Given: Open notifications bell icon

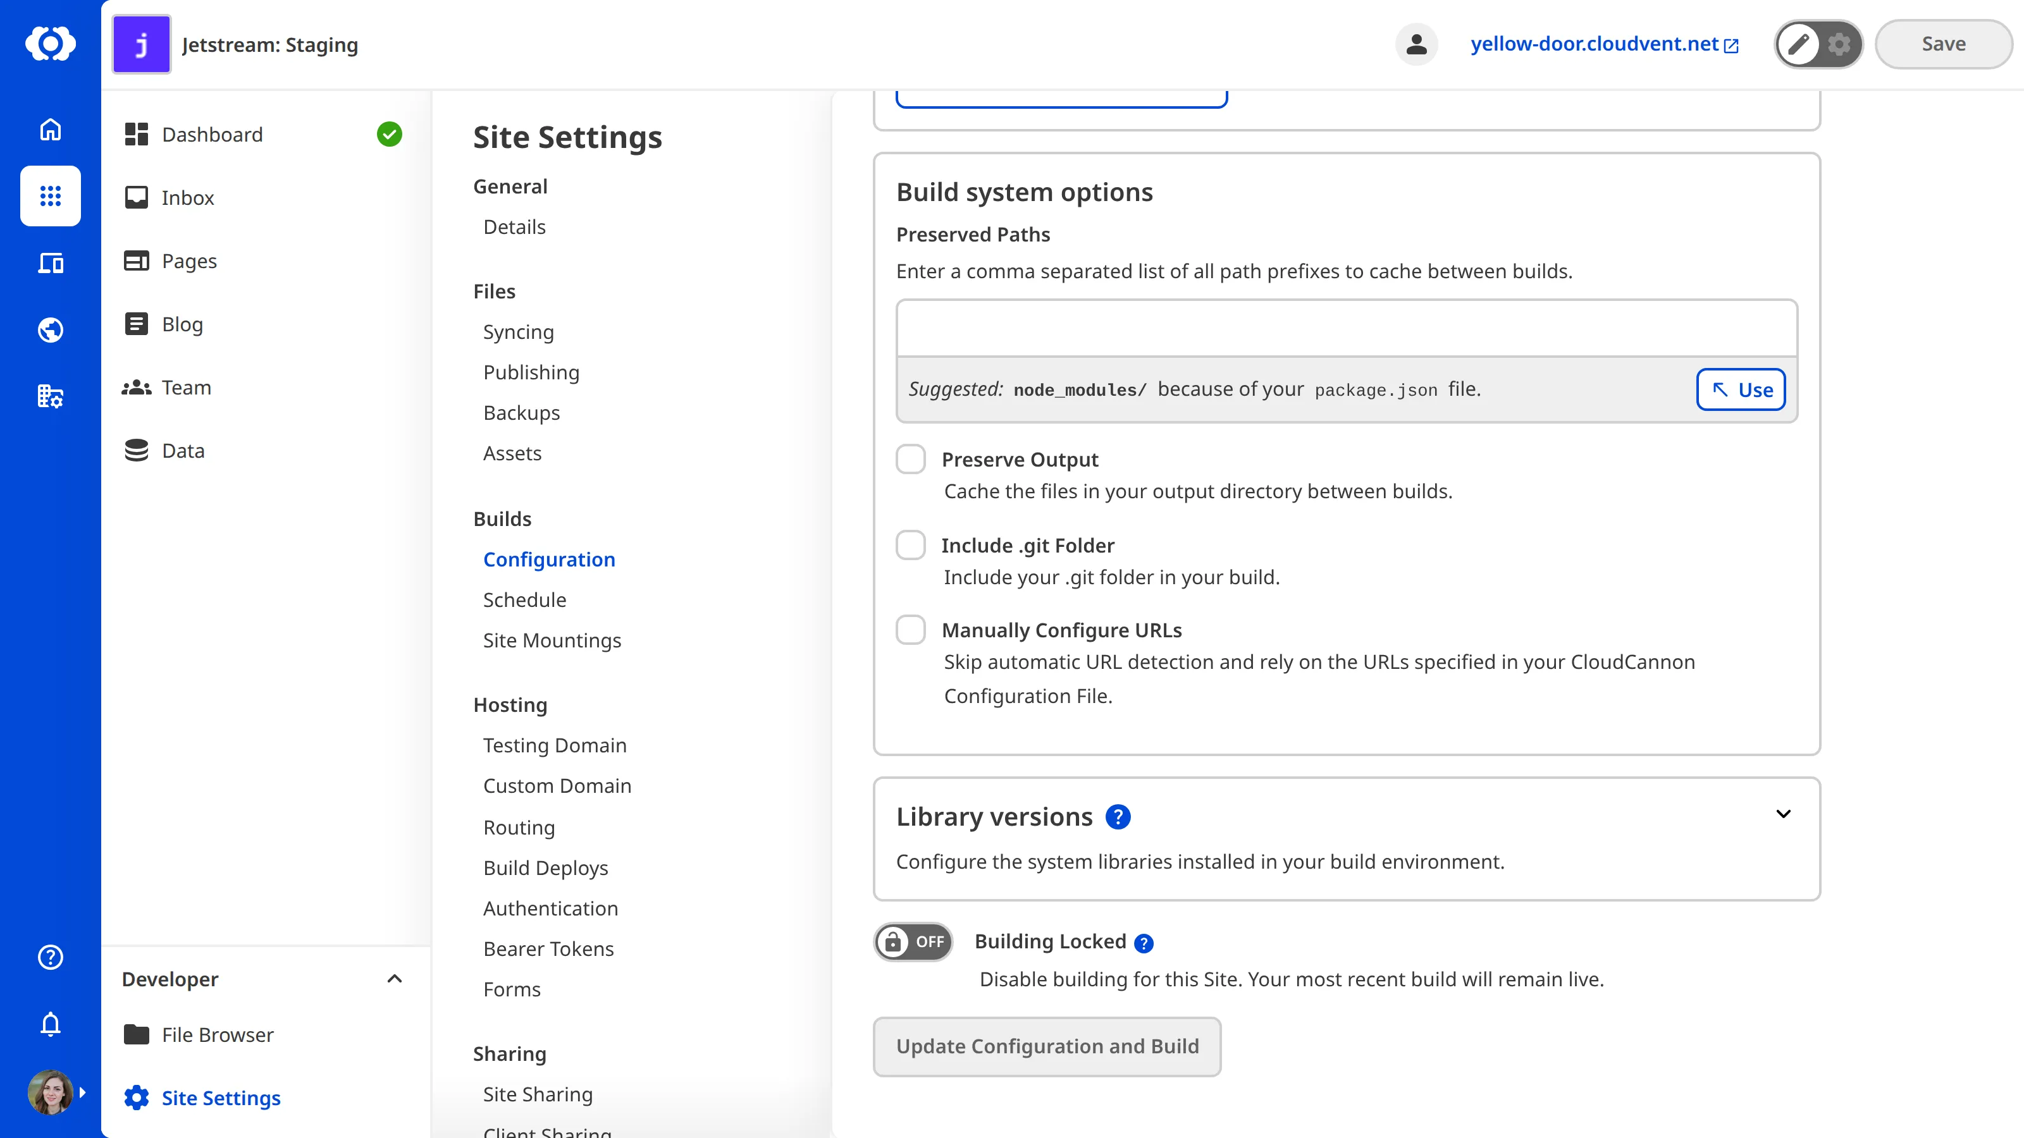Looking at the screenshot, I should click(x=51, y=1024).
